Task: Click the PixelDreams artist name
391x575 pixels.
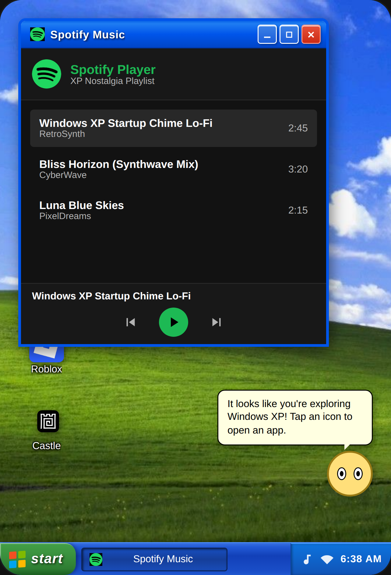Action: [x=65, y=216]
